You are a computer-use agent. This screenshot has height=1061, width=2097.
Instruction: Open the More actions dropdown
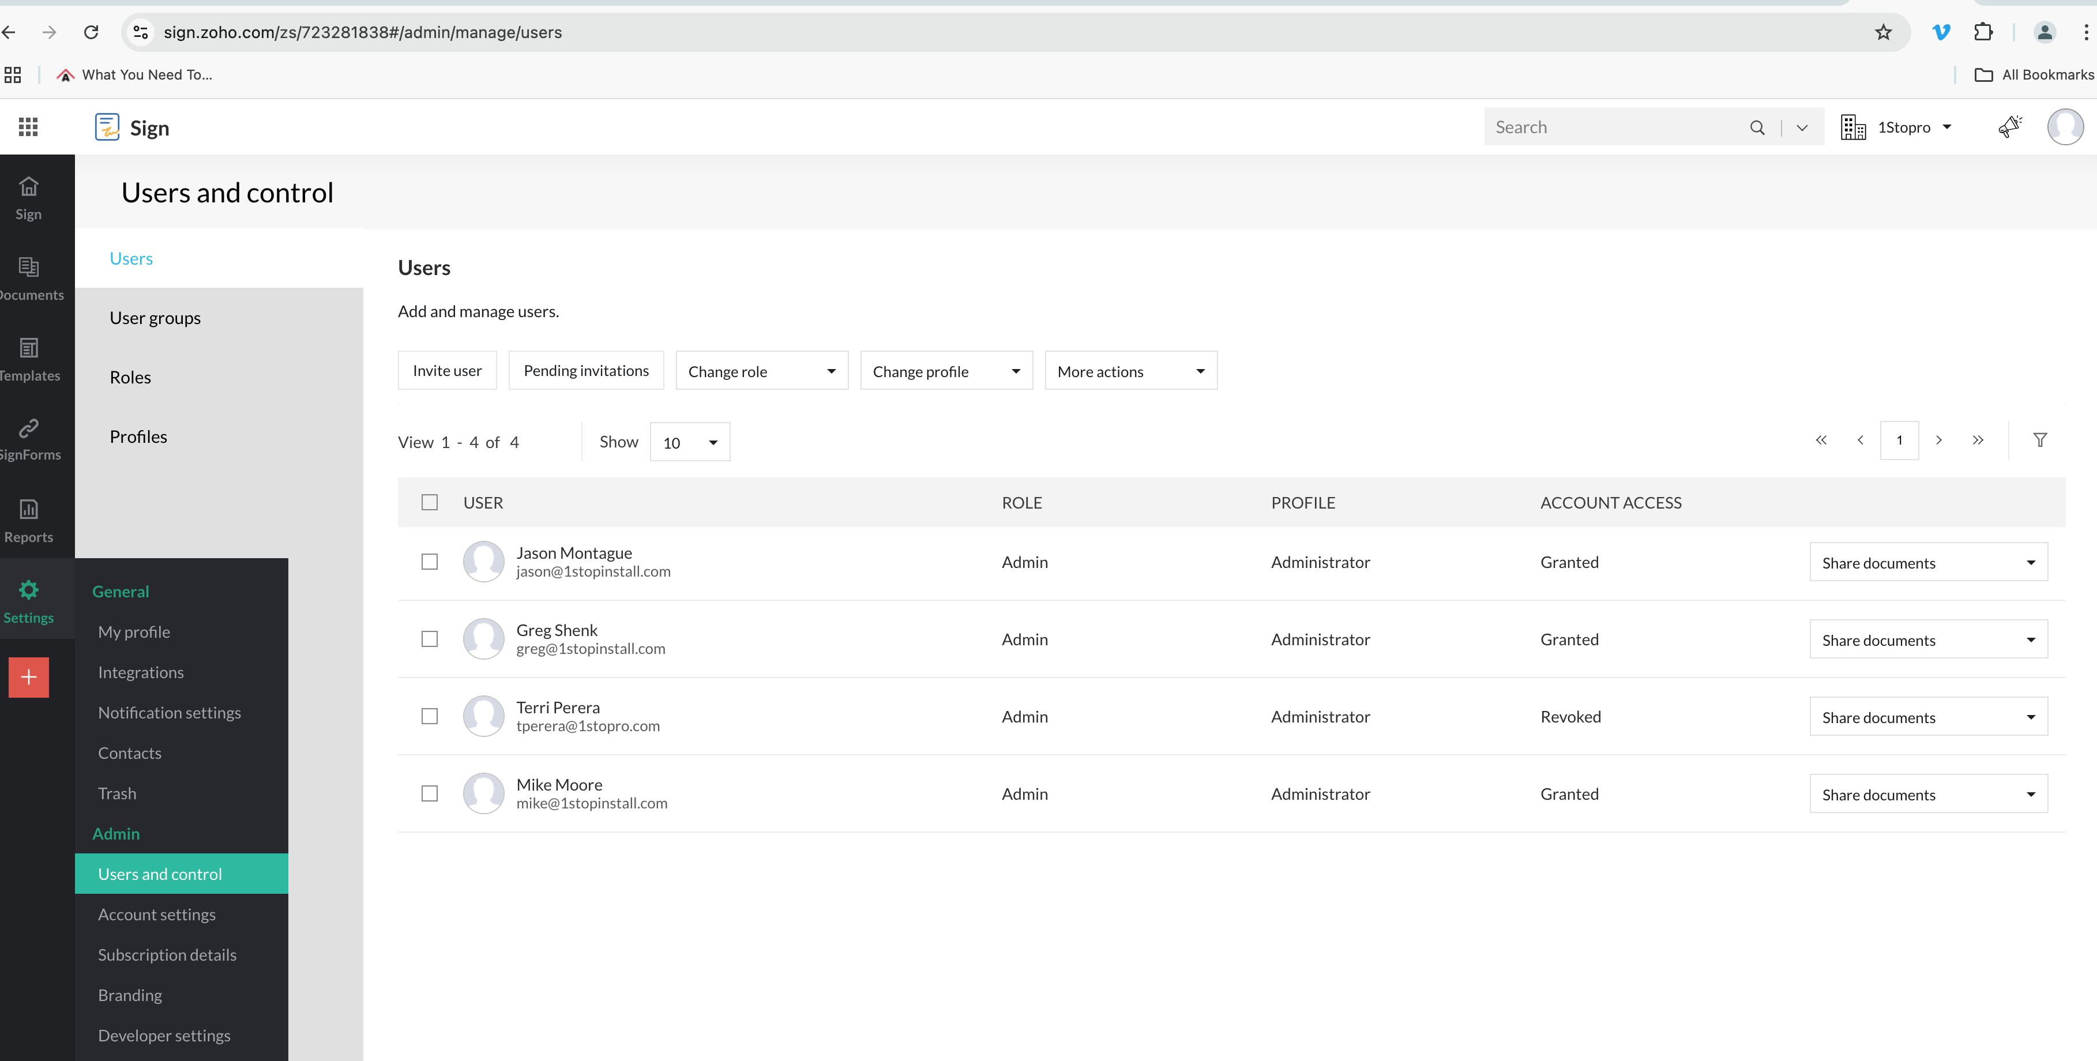[x=1130, y=371]
